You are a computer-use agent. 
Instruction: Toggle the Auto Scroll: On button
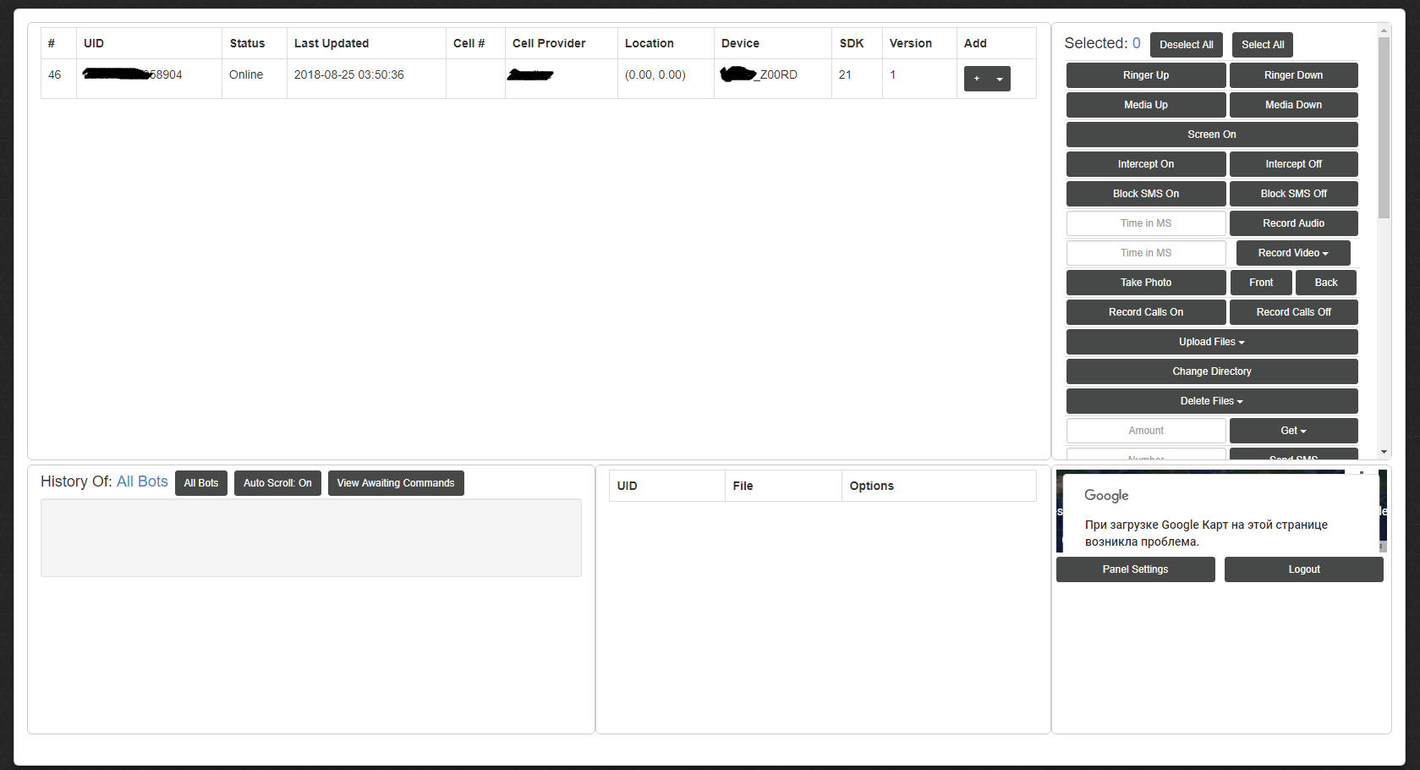click(x=277, y=483)
